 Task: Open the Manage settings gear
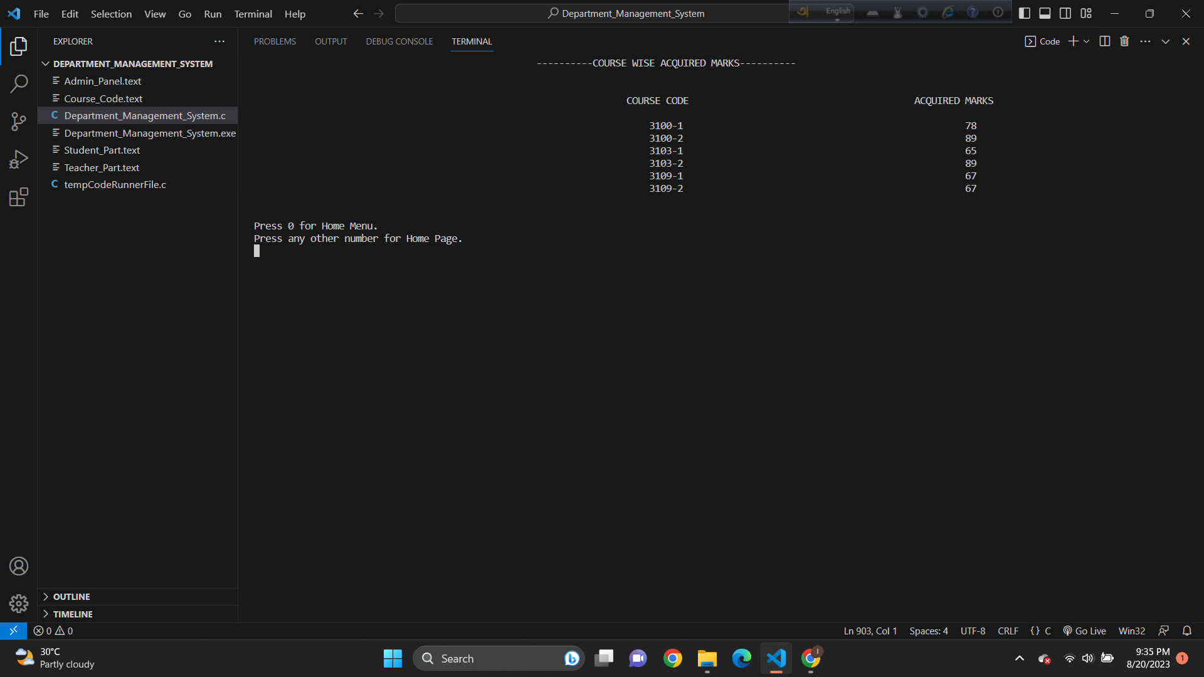[x=19, y=603]
